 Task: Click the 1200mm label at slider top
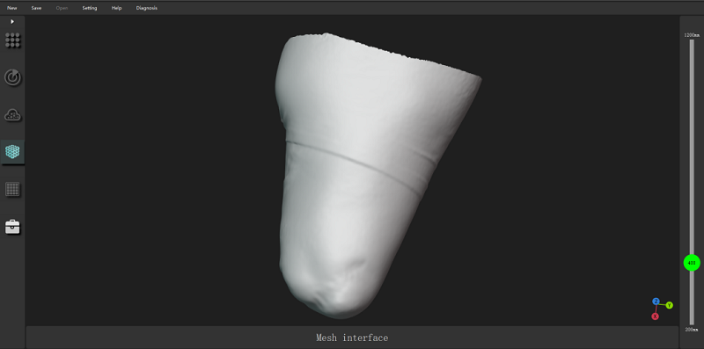[692, 35]
